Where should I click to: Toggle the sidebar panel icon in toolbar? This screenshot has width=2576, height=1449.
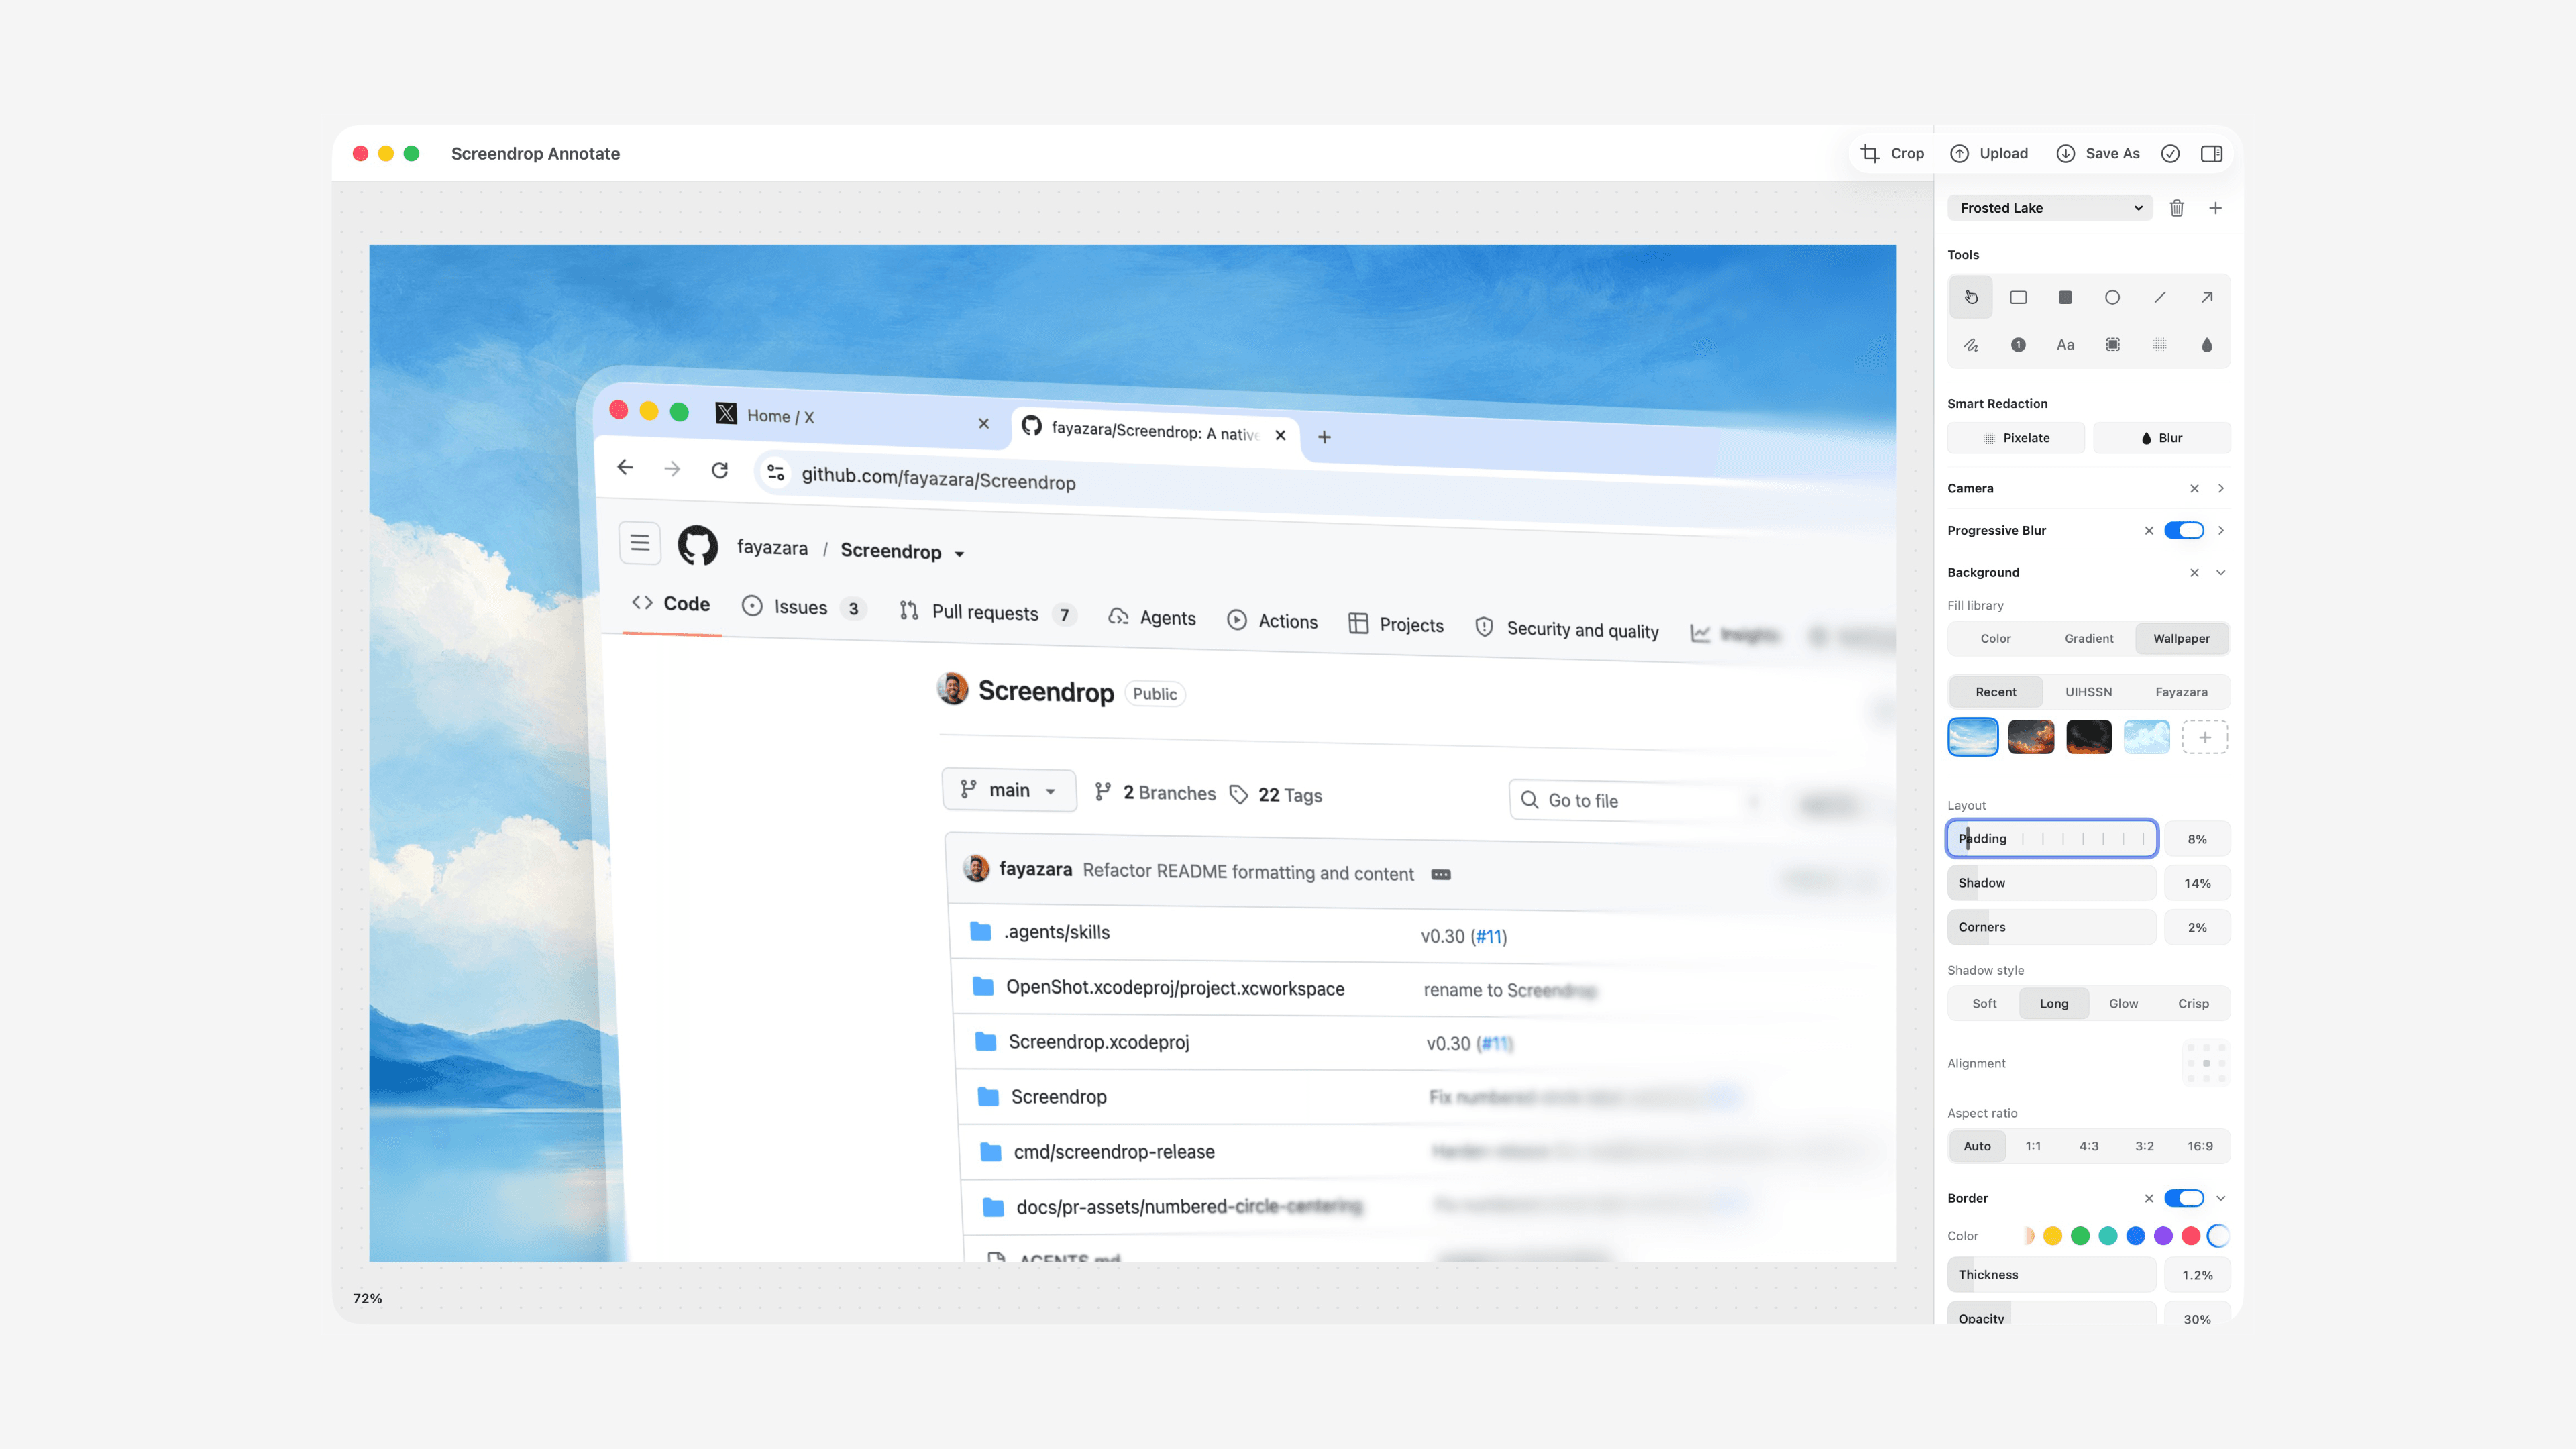tap(2212, 153)
